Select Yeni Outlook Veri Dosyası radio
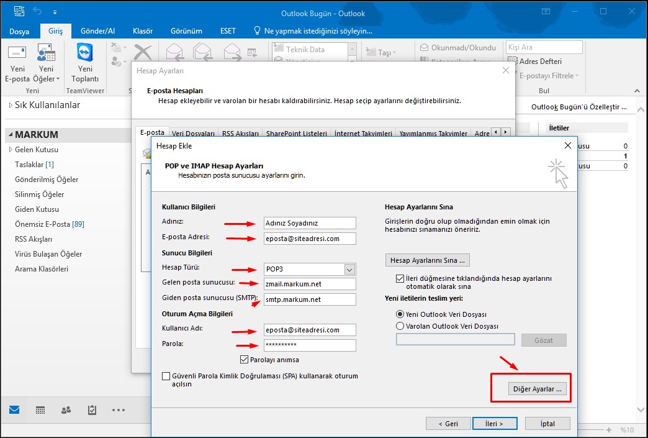 coord(400,314)
